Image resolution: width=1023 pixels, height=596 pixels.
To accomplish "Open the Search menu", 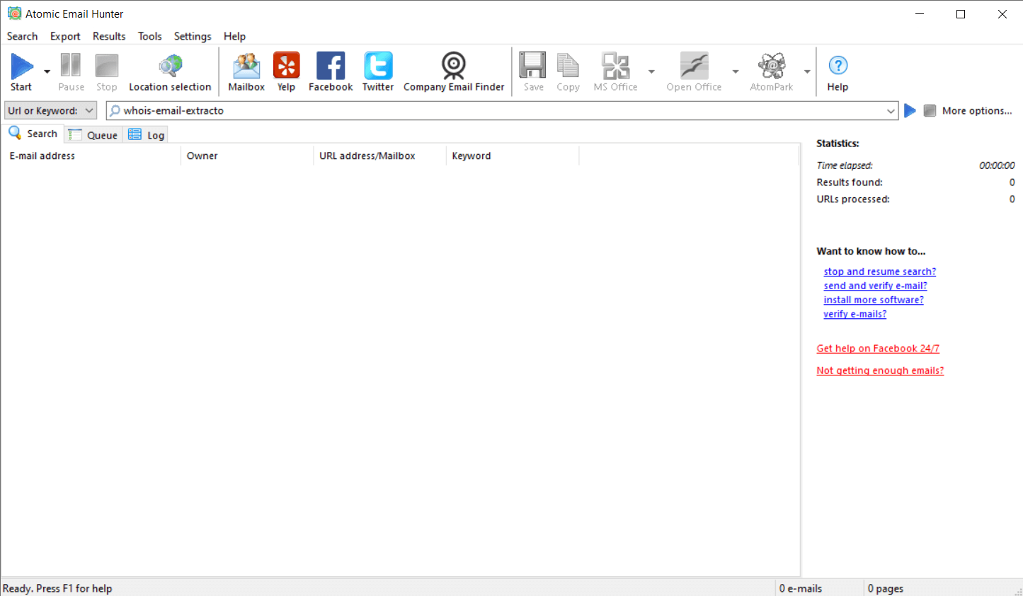I will click(22, 36).
